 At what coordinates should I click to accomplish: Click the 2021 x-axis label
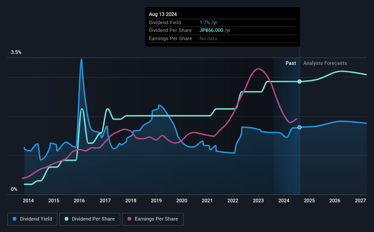point(207,200)
